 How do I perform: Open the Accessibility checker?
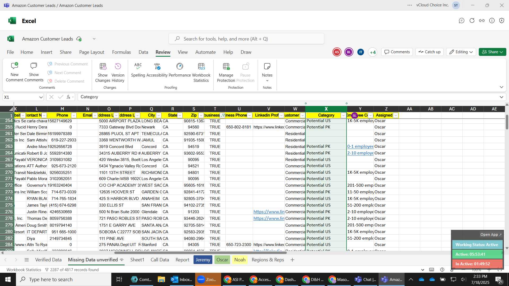coord(157,70)
